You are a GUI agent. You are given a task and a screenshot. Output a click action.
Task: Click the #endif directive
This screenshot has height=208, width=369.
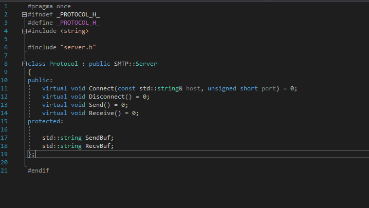point(39,171)
